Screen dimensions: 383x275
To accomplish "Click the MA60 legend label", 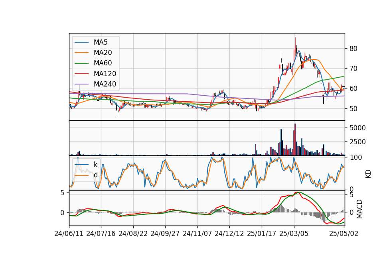I will [103, 63].
